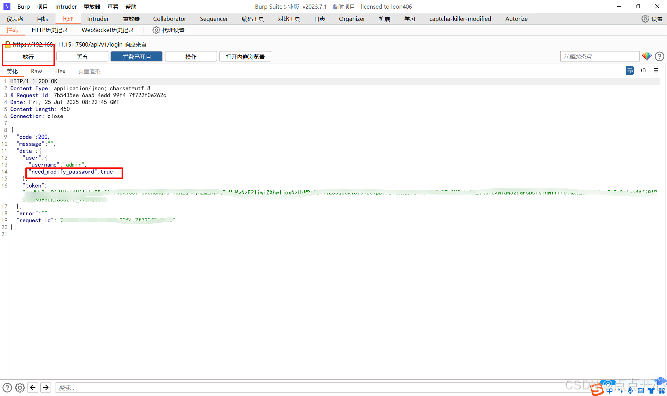
Task: Open the Learn tab (学习)
Action: 410,19
